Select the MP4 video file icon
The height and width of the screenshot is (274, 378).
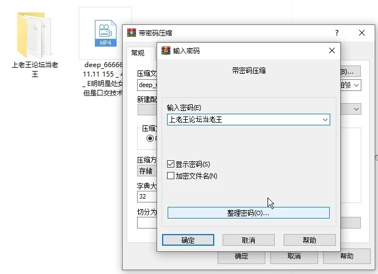coord(105,33)
